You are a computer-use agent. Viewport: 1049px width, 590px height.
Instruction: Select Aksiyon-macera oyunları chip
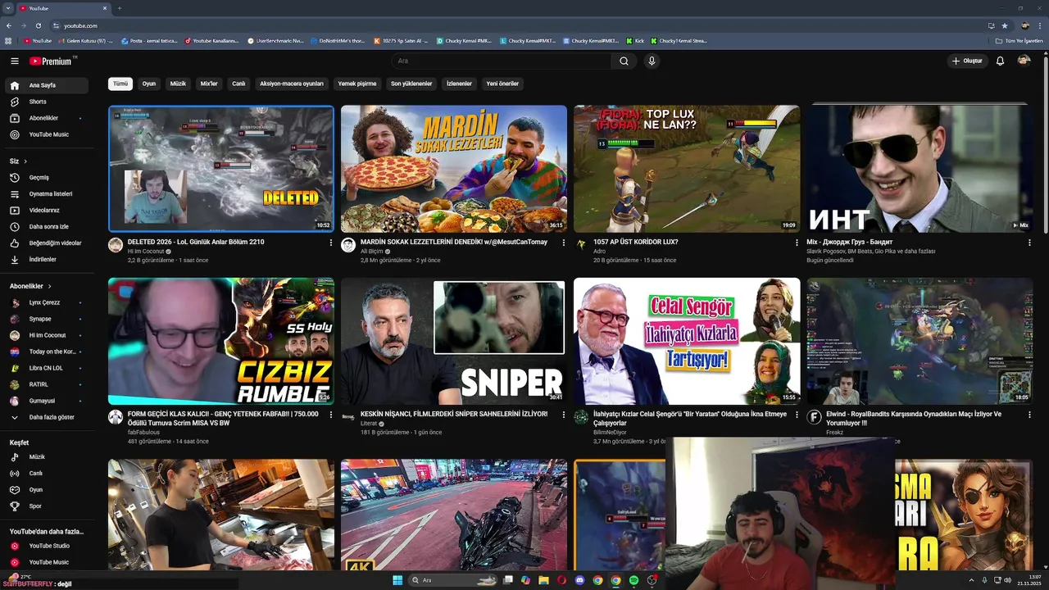click(x=292, y=84)
